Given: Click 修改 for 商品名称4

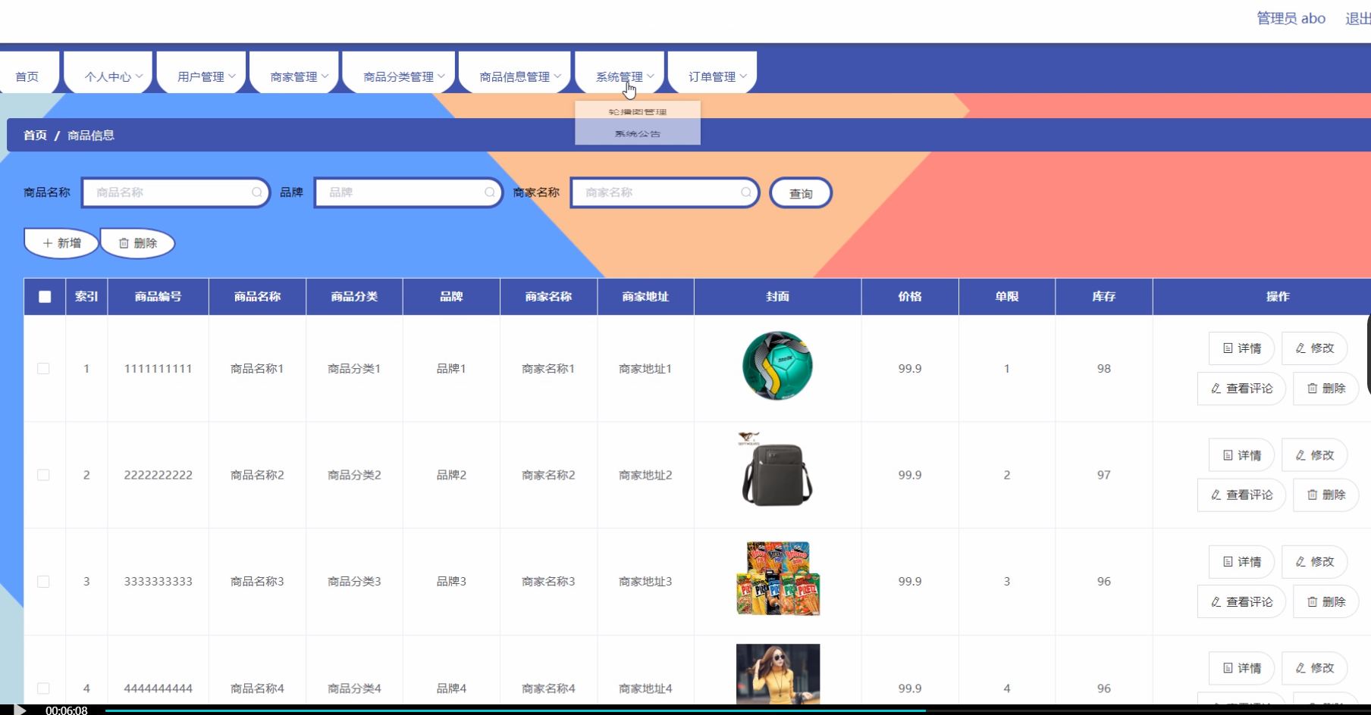Looking at the screenshot, I should [1314, 668].
